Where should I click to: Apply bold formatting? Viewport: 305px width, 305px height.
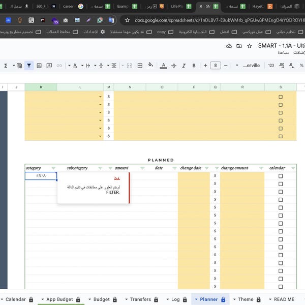click(x=194, y=66)
